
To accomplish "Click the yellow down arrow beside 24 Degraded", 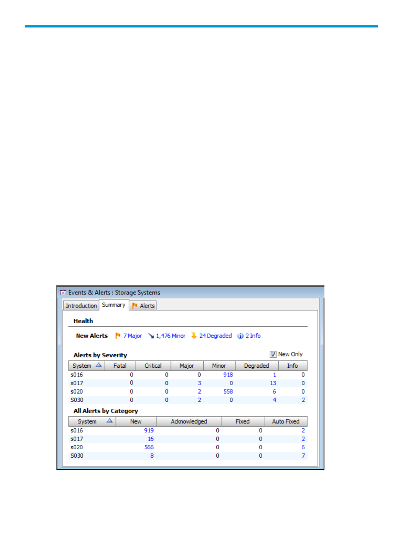I will click(194, 336).
